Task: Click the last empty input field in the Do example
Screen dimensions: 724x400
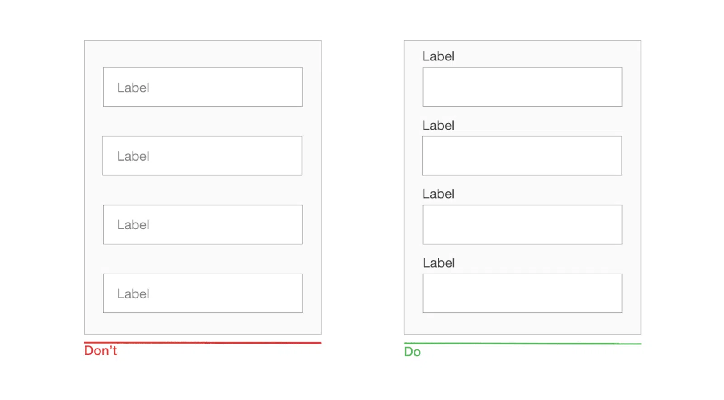Action: pyautogui.click(x=522, y=293)
